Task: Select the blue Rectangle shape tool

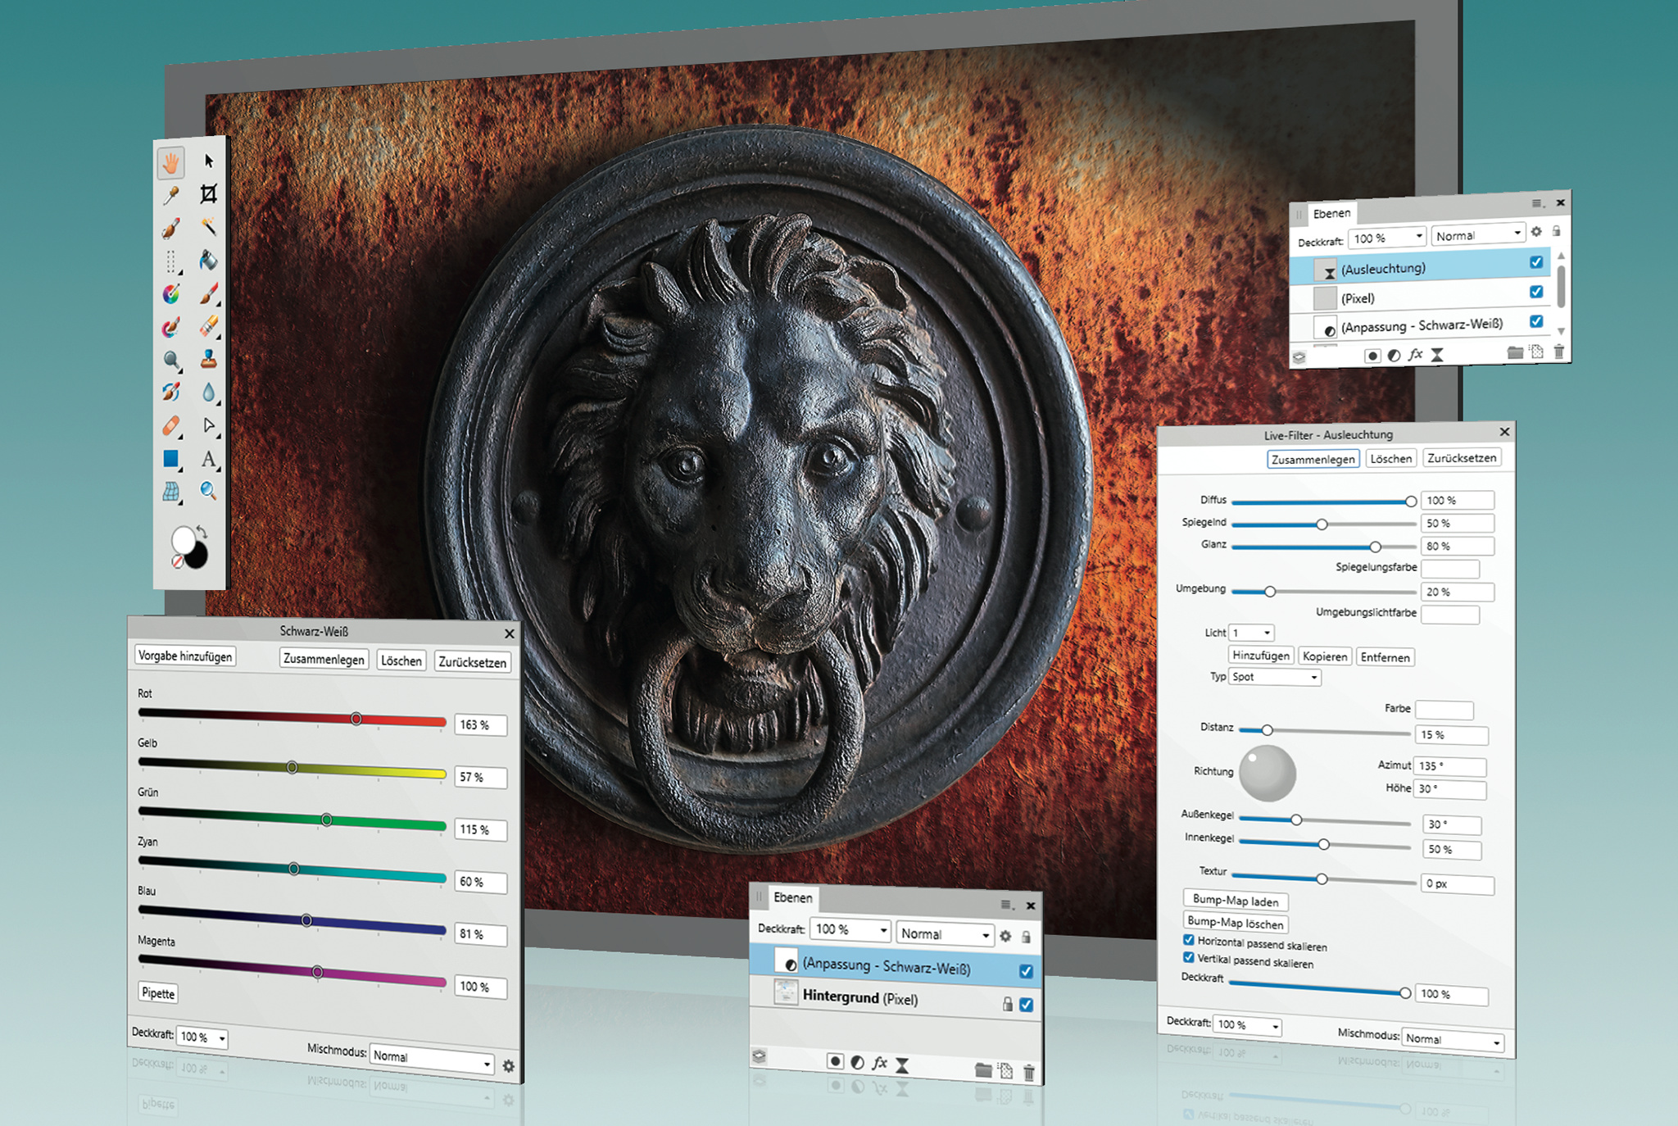Action: pyautogui.click(x=170, y=459)
